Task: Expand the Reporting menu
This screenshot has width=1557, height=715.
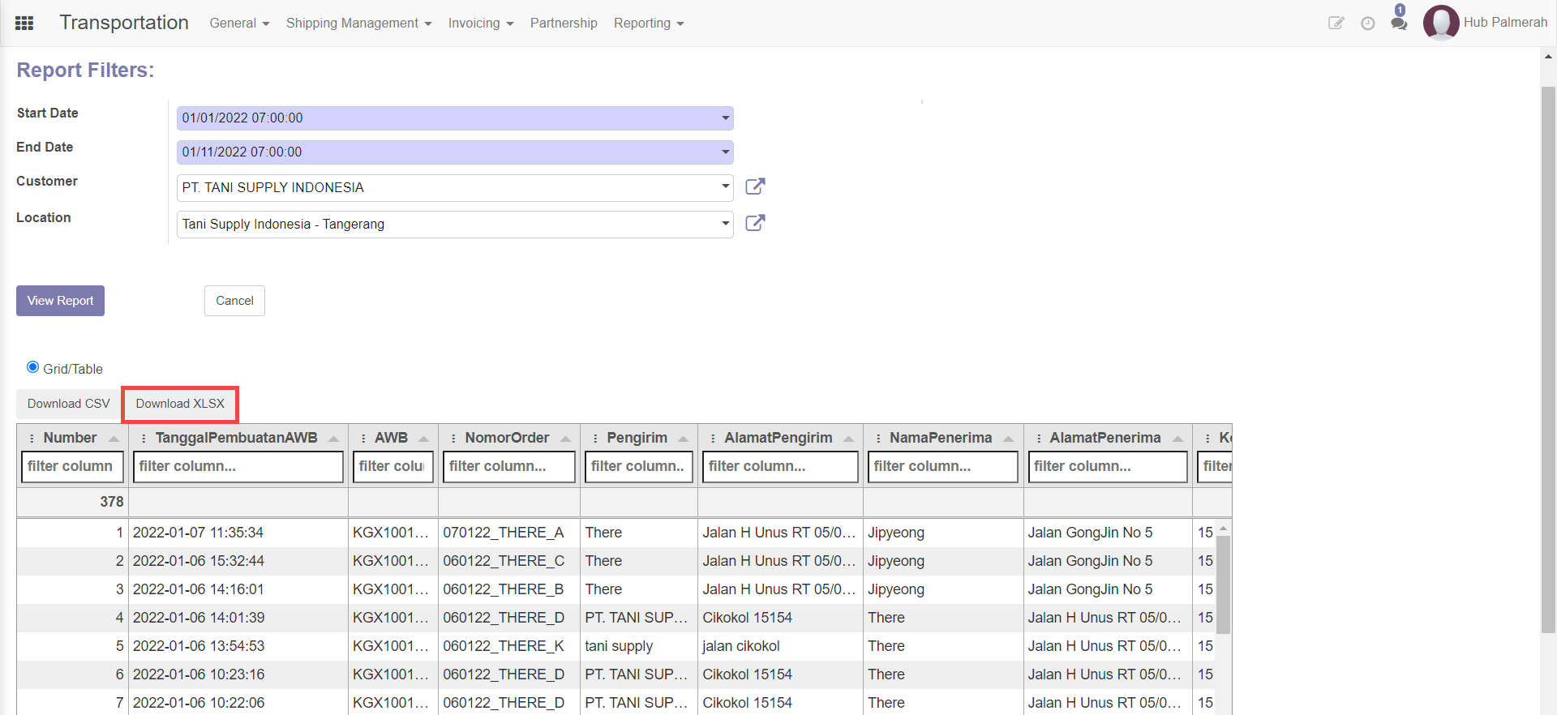Action: 649,23
